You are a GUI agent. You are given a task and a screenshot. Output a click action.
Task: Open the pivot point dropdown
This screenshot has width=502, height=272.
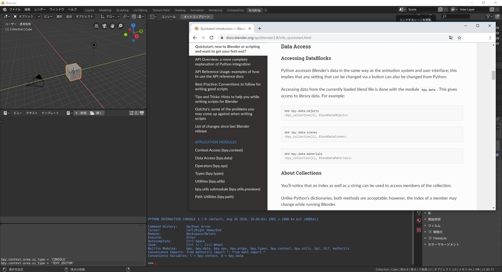(x=126, y=16)
